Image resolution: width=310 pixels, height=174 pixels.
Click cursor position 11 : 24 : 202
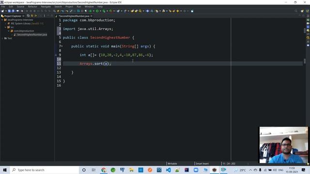click(x=229, y=163)
